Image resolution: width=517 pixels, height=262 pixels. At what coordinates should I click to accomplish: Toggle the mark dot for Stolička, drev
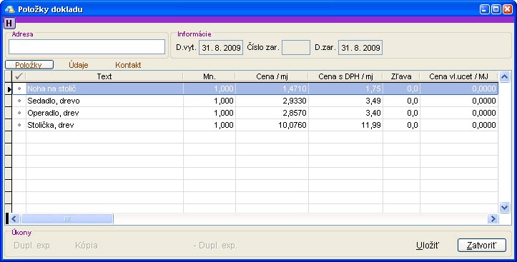click(19, 125)
